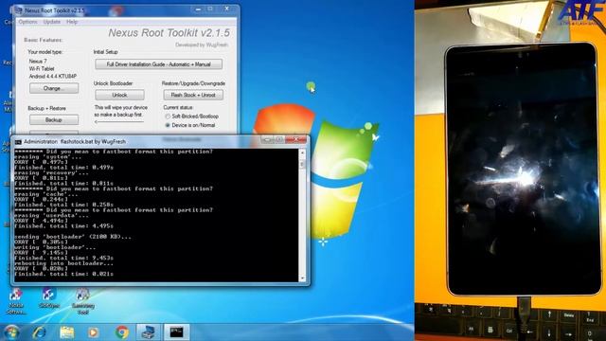Open the Update menu in Nexus Root Toolkit

(51, 22)
